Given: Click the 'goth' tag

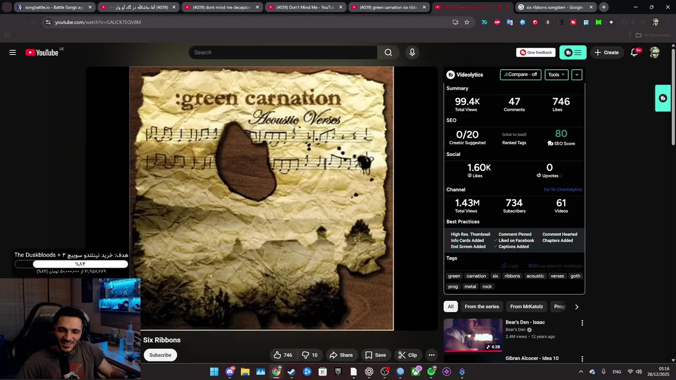Looking at the screenshot, I should pos(575,276).
